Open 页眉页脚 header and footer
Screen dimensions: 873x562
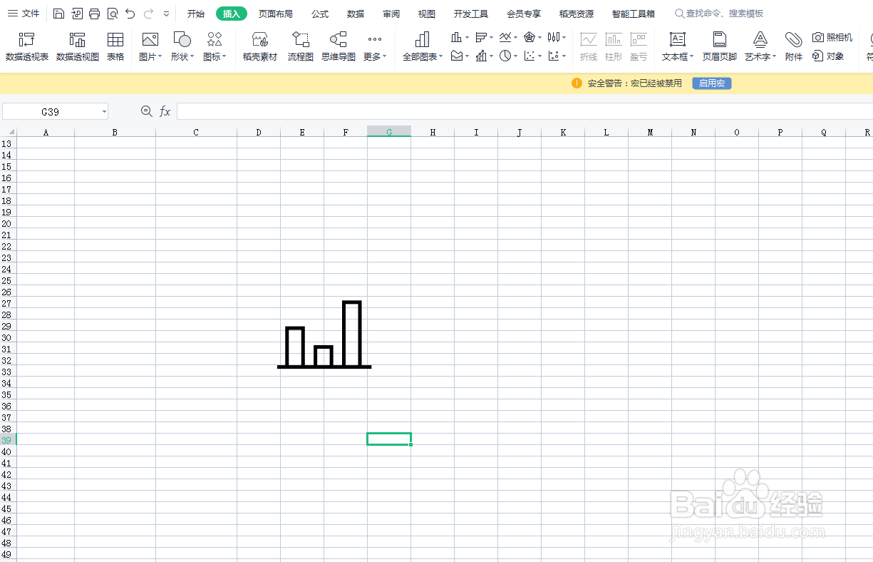720,46
